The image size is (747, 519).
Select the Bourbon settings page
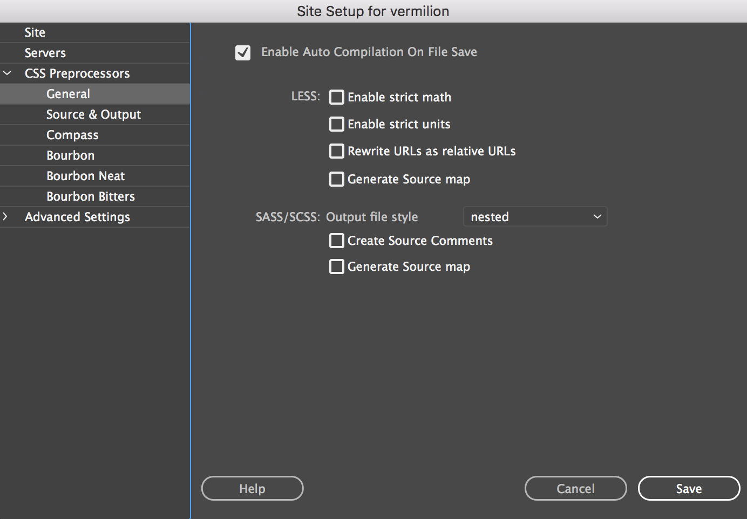click(70, 155)
